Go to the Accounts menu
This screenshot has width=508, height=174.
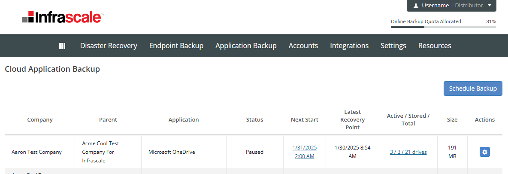point(303,46)
